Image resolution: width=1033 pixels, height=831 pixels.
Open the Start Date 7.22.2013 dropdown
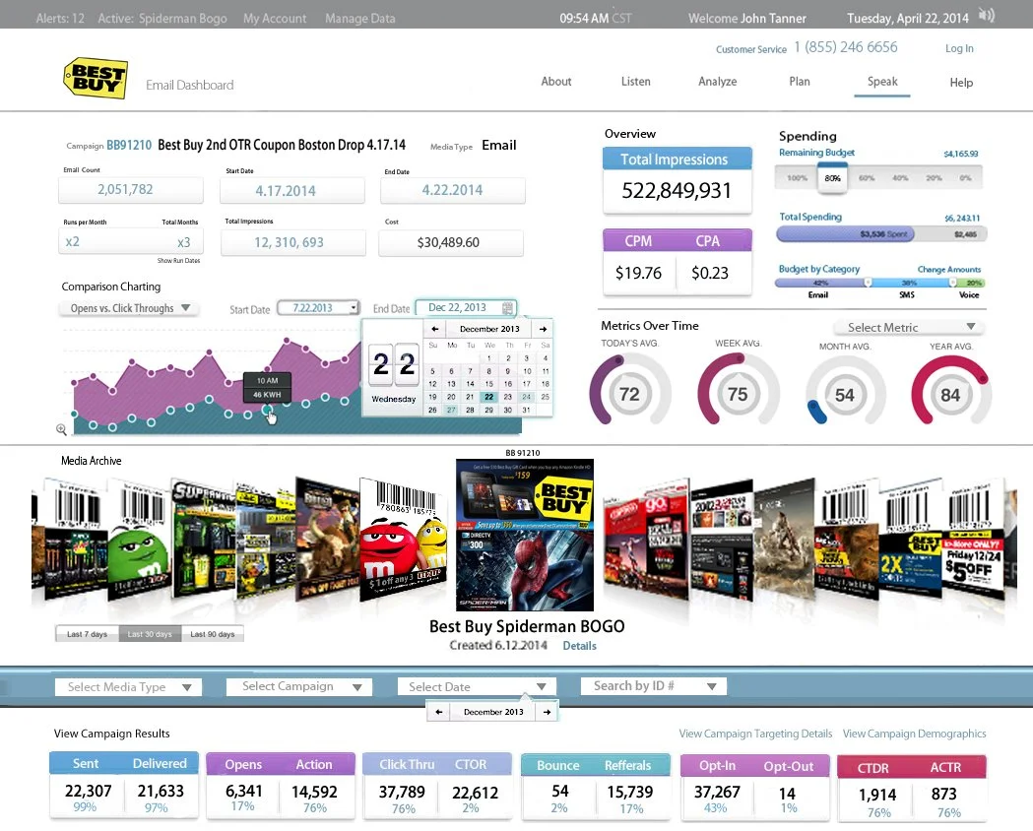318,307
